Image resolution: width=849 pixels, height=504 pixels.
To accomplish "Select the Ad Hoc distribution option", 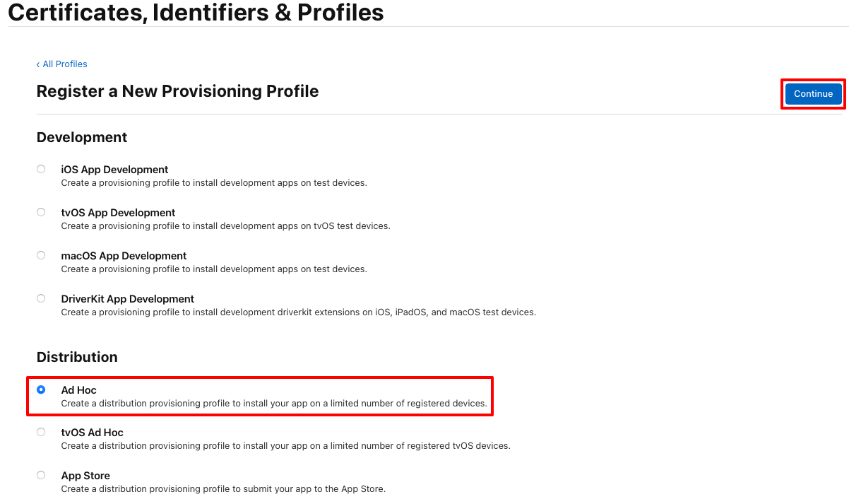I will [40, 389].
